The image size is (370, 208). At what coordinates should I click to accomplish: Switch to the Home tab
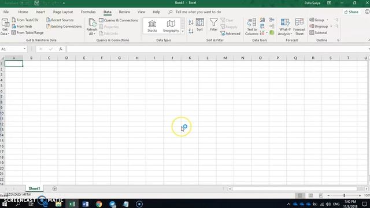point(23,12)
